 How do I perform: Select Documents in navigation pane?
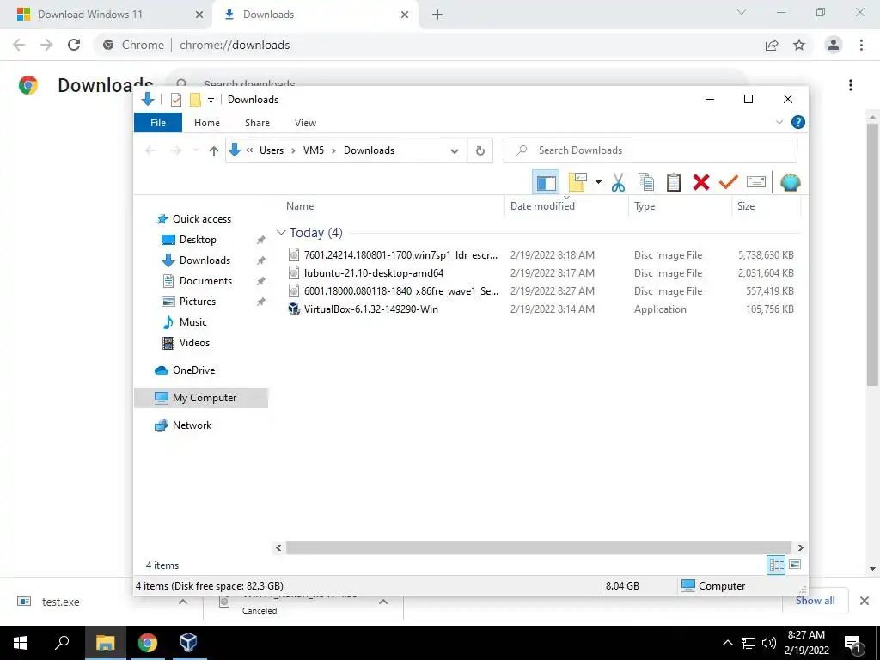205,281
